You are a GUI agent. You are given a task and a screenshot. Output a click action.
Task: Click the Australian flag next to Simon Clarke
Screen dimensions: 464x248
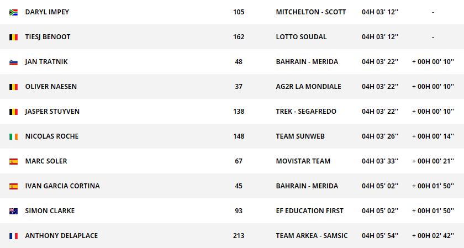pyautogui.click(x=13, y=211)
